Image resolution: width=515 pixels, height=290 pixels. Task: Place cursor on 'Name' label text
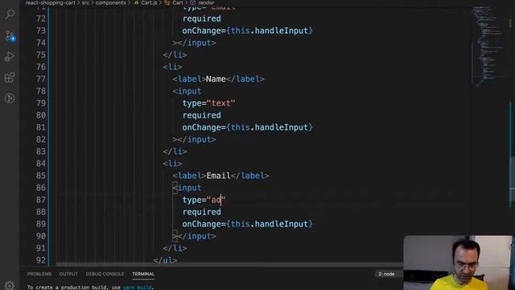tap(216, 79)
